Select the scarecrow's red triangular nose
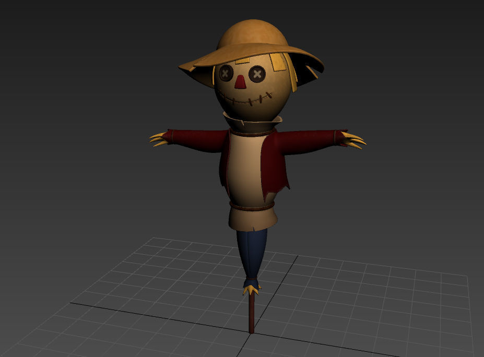The image size is (484, 357). pyautogui.click(x=241, y=82)
